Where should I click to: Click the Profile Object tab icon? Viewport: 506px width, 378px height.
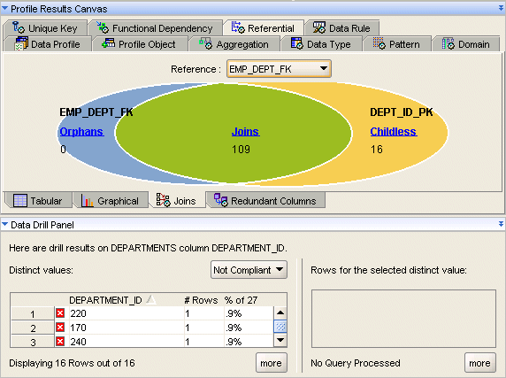(x=109, y=42)
